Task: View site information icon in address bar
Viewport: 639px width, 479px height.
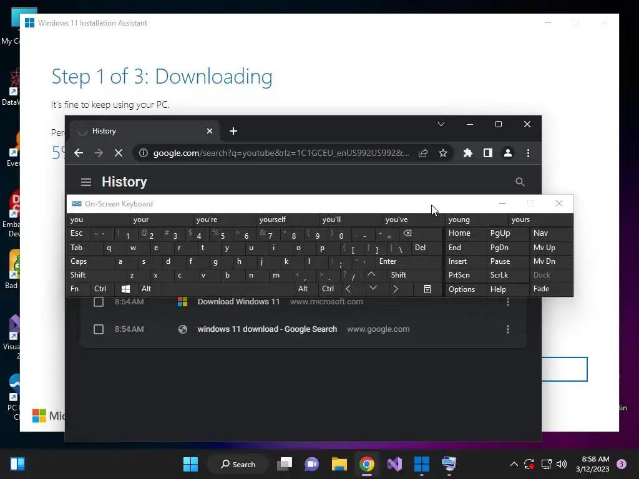Action: 143,153
